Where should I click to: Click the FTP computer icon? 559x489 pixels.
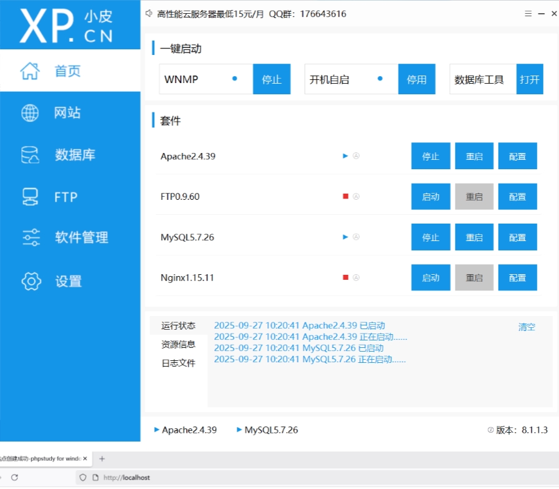point(30,197)
